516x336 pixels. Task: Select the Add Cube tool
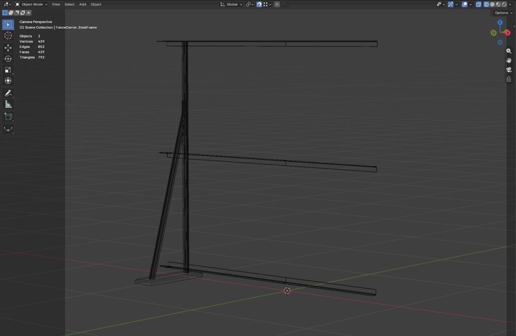pos(8,116)
